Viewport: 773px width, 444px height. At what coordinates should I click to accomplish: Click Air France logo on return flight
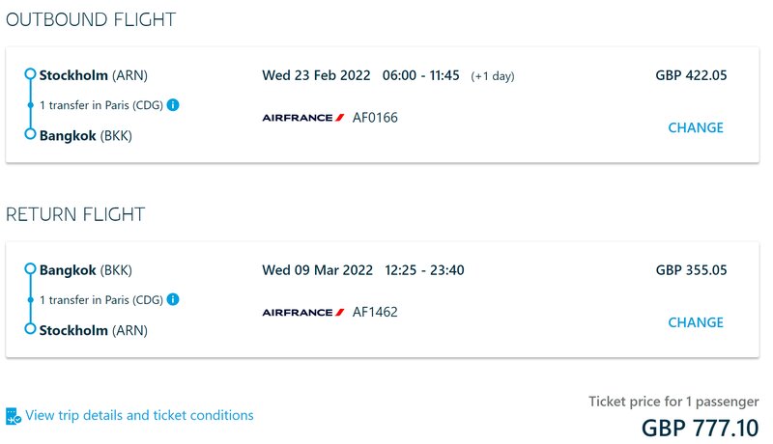[303, 312]
